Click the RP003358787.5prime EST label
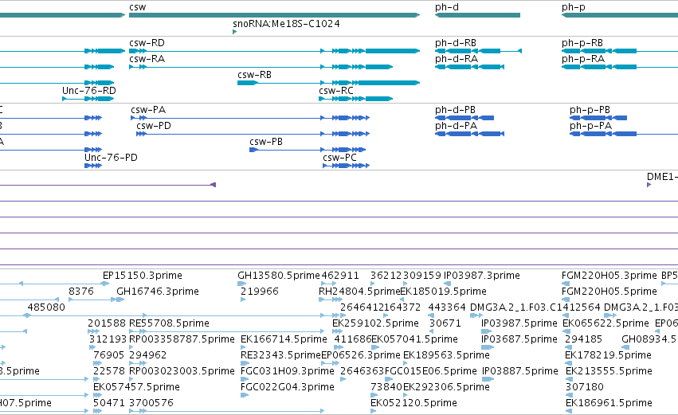Image resolution: width=678 pixels, height=415 pixels. click(182, 339)
